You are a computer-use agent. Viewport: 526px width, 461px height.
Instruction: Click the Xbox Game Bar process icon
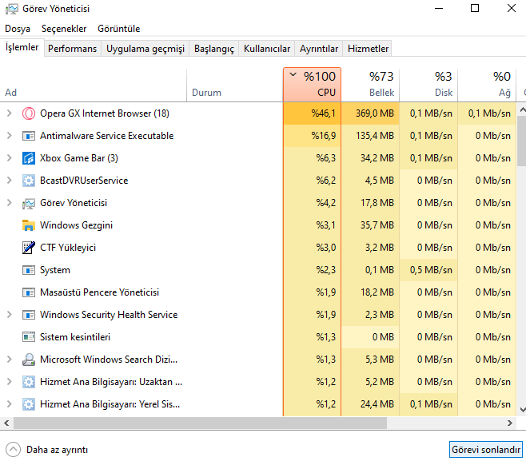[x=29, y=158]
